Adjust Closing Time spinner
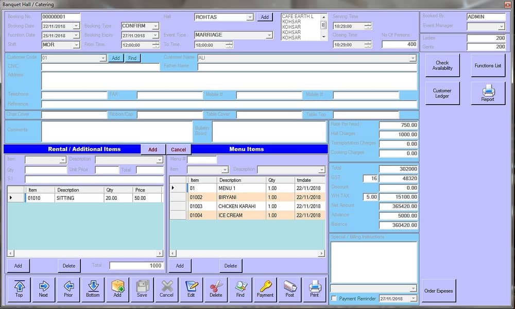Screen dimensions: 515x309 (368, 44)
